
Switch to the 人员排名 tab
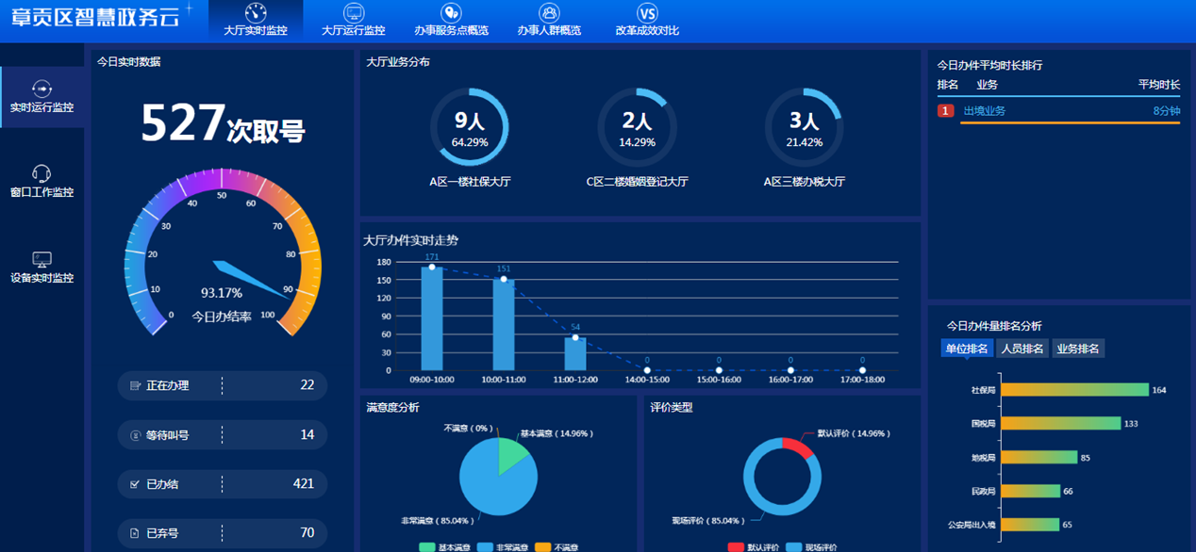(x=1022, y=349)
